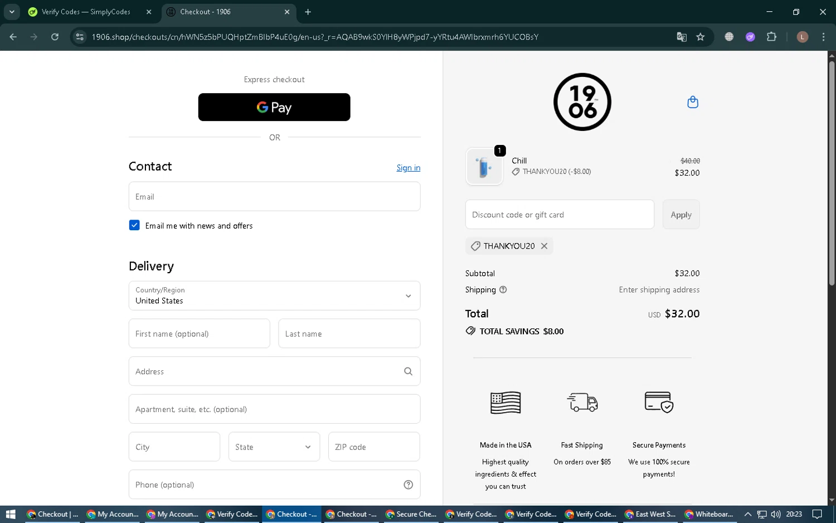This screenshot has width=836, height=523.
Task: Click the taskbar clock 20:23
Action: click(794, 514)
